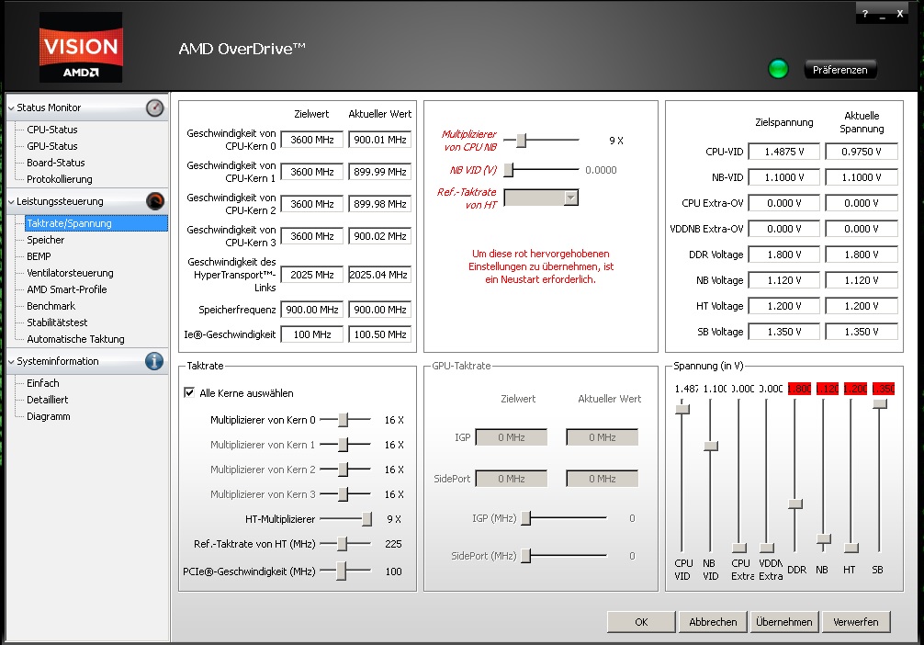Click the AMD Vision logo
The width and height of the screenshot is (924, 645).
click(x=81, y=47)
